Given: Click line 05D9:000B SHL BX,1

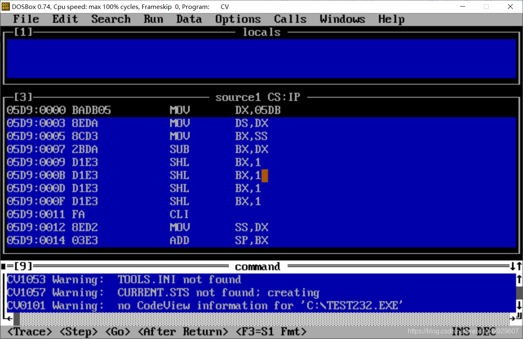Looking at the screenshot, I should [261, 175].
